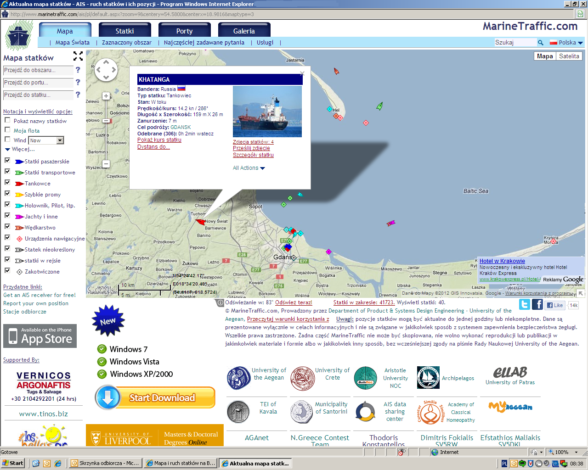Click the green cargo ship marker near Hel
This screenshot has height=470, width=588.
pyautogui.click(x=379, y=106)
